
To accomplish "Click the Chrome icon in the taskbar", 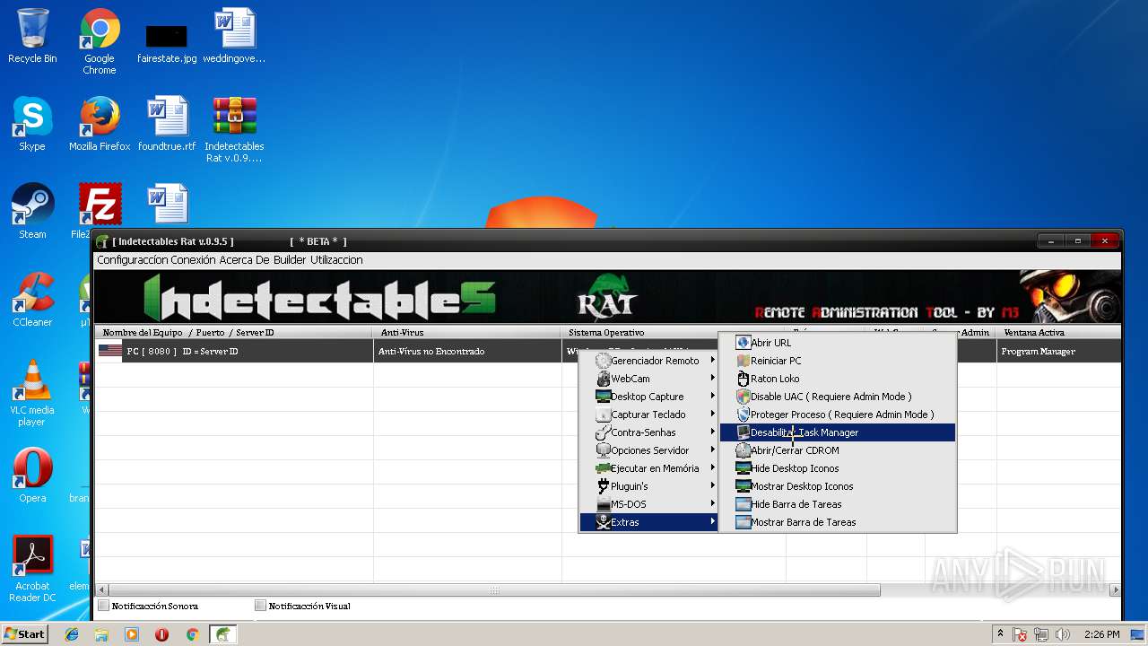I will pyautogui.click(x=192, y=634).
